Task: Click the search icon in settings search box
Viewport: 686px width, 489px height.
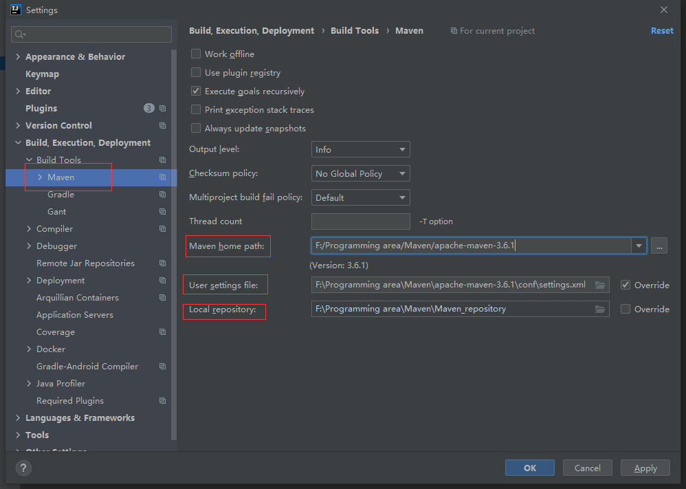Action: (19, 34)
